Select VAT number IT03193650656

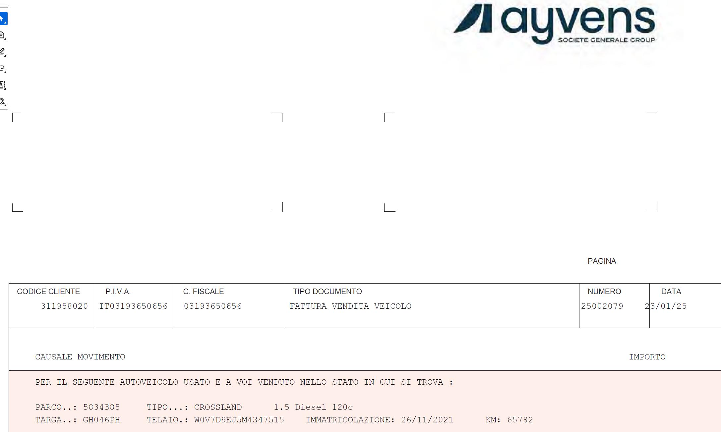(134, 306)
